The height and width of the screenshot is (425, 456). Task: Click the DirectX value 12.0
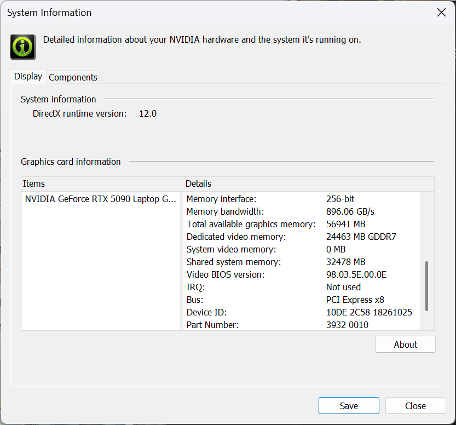click(148, 114)
